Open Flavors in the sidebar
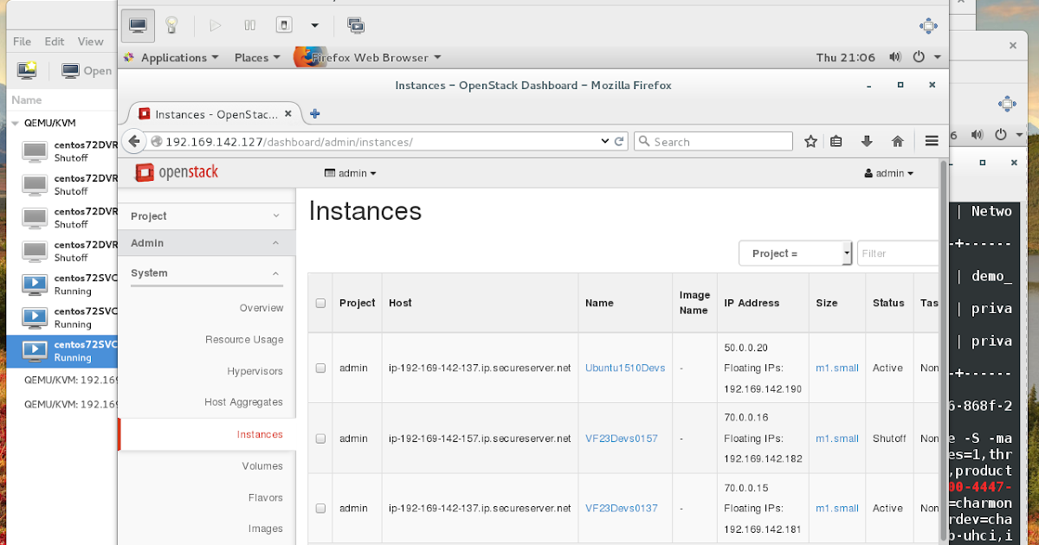 pos(265,497)
